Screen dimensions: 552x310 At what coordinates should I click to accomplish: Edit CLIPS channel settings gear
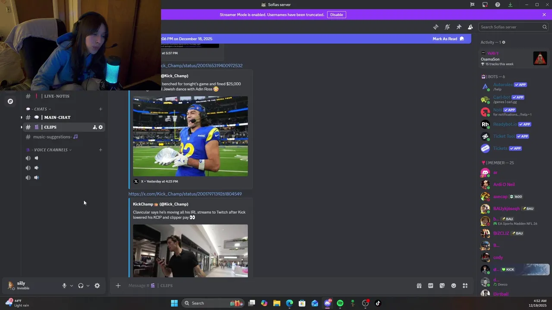(100, 127)
